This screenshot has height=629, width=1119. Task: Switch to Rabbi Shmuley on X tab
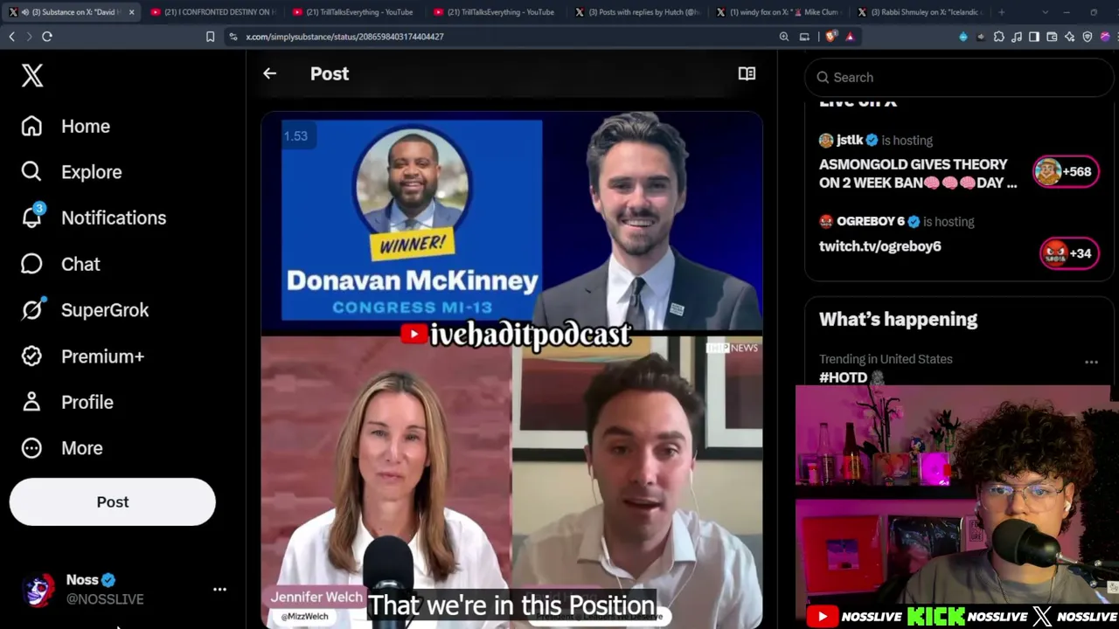921,12
